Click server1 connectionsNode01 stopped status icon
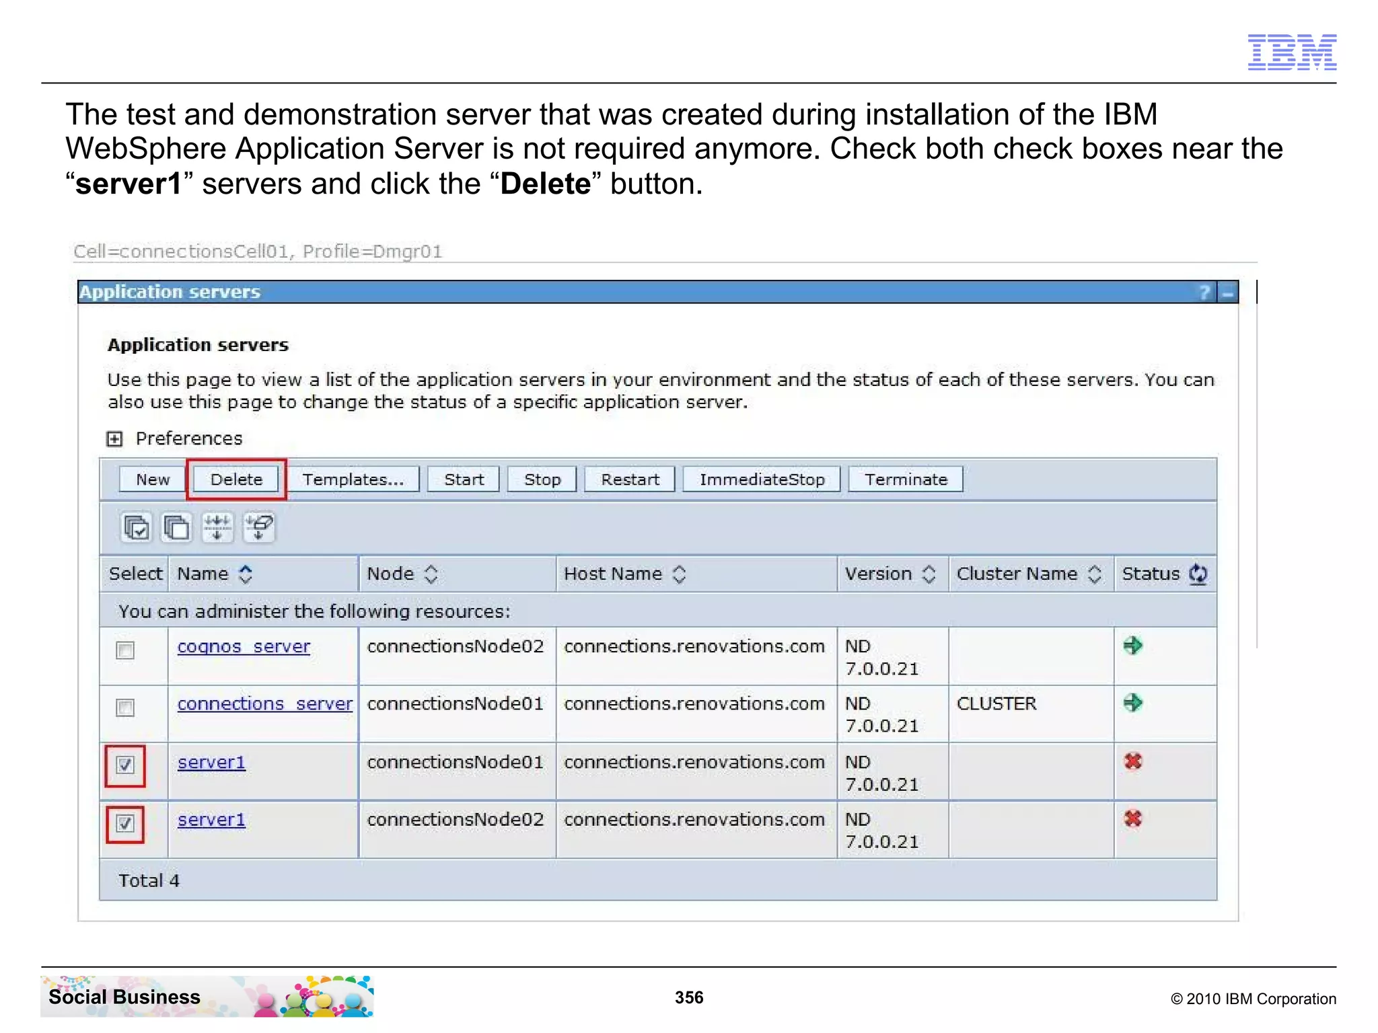Viewport: 1378px width, 1033px height. (1133, 762)
